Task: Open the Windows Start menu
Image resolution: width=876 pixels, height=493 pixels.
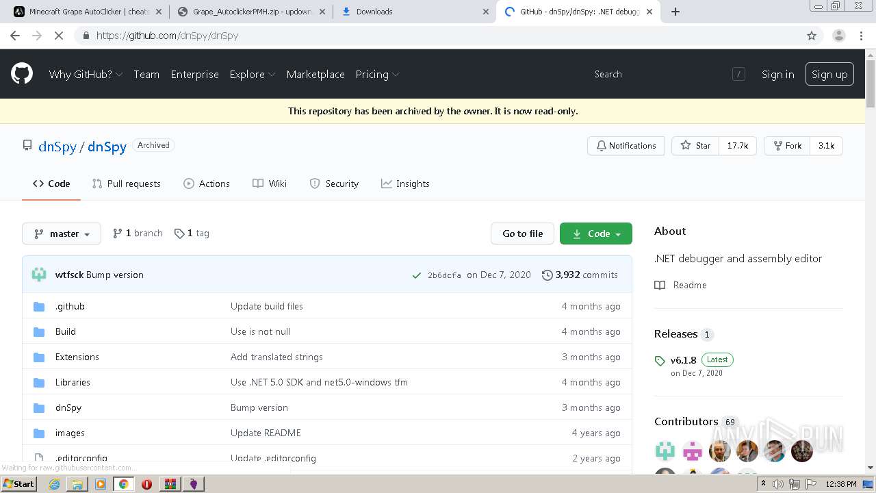Action: click(x=18, y=484)
